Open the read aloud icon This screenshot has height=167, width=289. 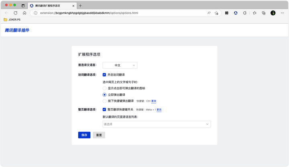click(209, 13)
